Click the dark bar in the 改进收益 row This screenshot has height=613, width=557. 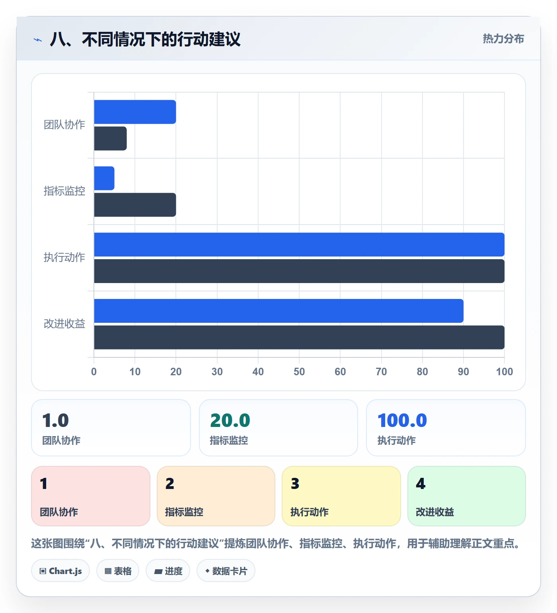(x=299, y=338)
